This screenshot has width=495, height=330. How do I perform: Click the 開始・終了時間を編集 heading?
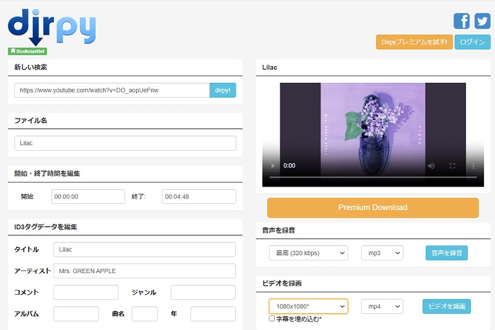coord(47,174)
